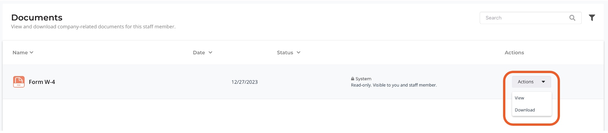Screen dimensions: 608x133
Task: Click the Form W-4 PDF file icon
Action: [19, 82]
